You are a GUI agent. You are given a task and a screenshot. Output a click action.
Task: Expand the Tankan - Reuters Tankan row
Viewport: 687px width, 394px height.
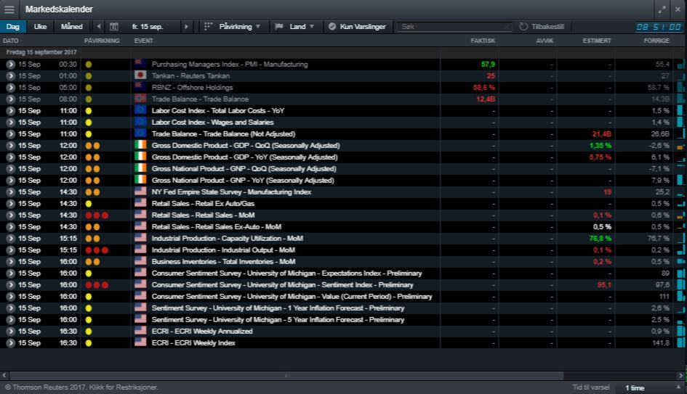(10, 76)
